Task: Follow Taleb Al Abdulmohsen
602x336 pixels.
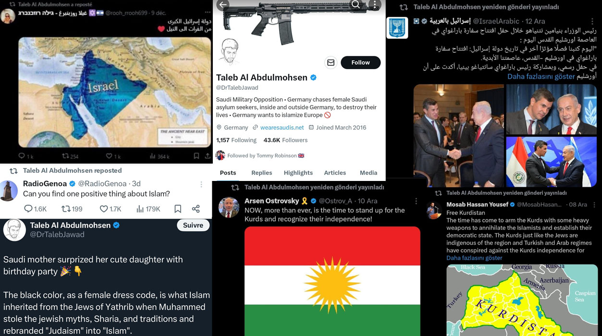Action: (x=360, y=62)
